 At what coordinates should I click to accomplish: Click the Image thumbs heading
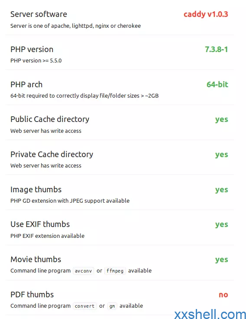click(36, 190)
